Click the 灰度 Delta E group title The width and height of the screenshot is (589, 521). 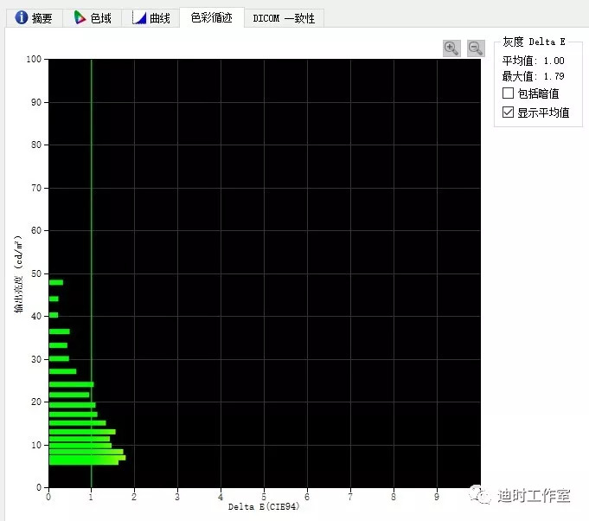tap(534, 42)
